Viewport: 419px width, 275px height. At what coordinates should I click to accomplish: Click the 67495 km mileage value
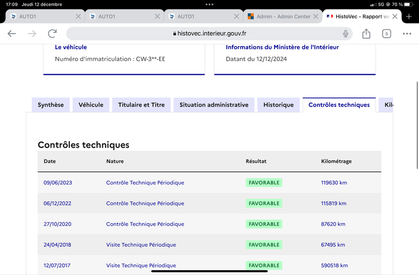[333, 245]
